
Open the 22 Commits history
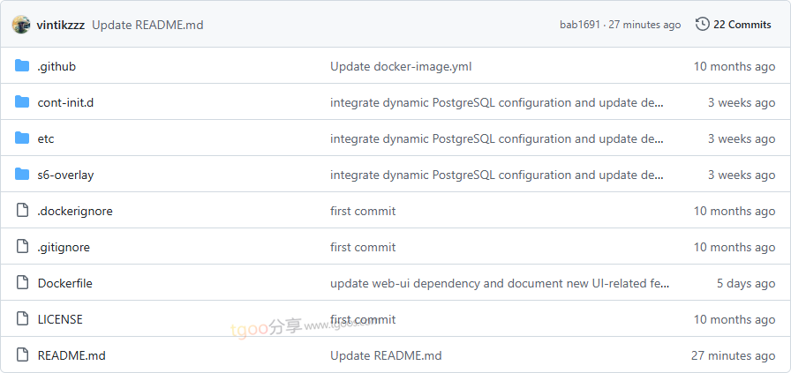[742, 25]
